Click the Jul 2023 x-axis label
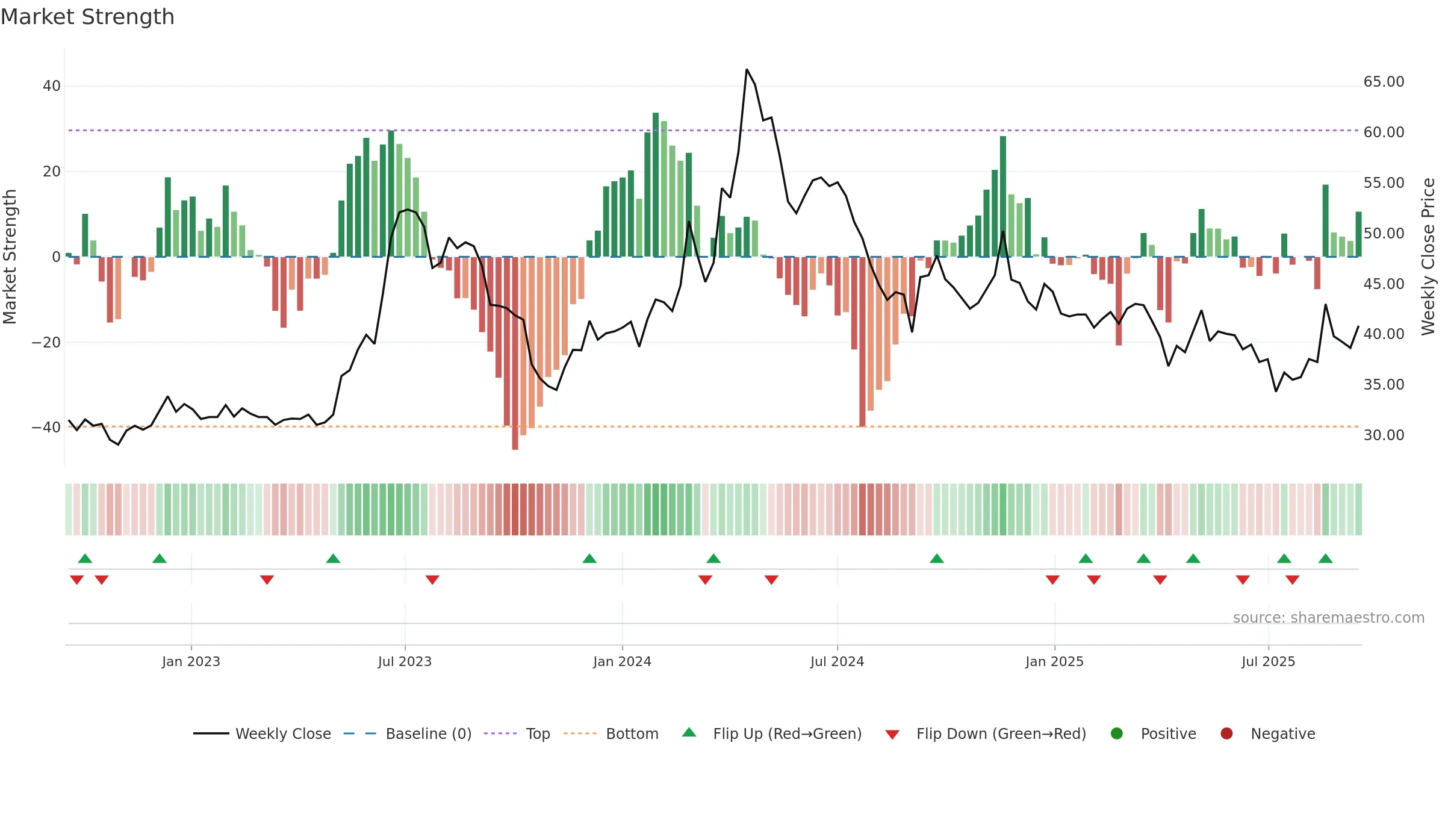 click(405, 661)
